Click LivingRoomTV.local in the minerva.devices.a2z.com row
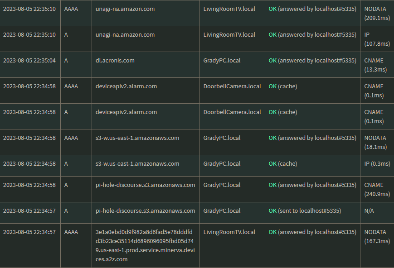Screen dimensions: 394x268 click(x=229, y=232)
